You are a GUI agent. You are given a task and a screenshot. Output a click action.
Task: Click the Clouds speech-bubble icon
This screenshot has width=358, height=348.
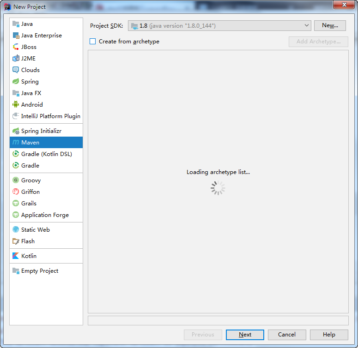pyautogui.click(x=16, y=70)
